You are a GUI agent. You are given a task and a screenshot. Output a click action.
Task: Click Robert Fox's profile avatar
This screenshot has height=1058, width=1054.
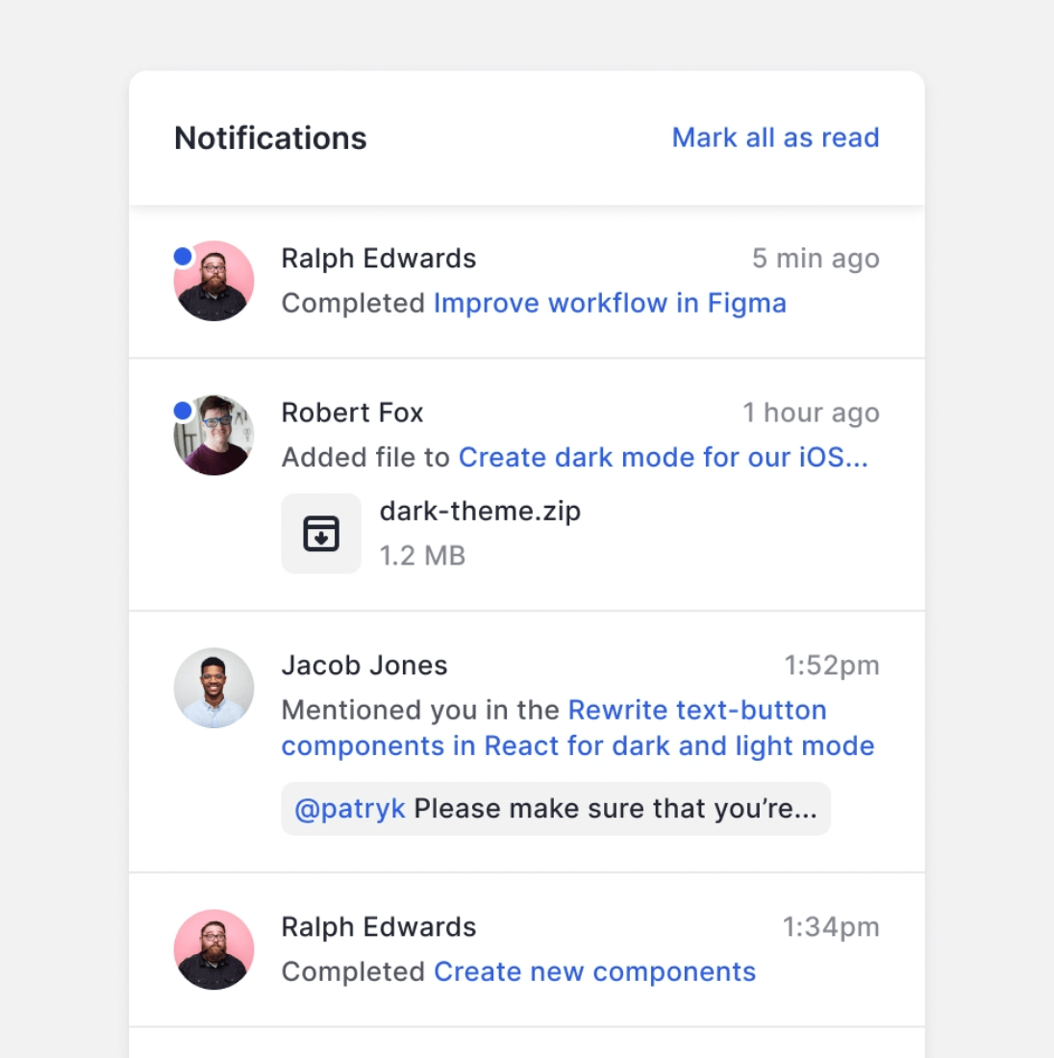[214, 435]
